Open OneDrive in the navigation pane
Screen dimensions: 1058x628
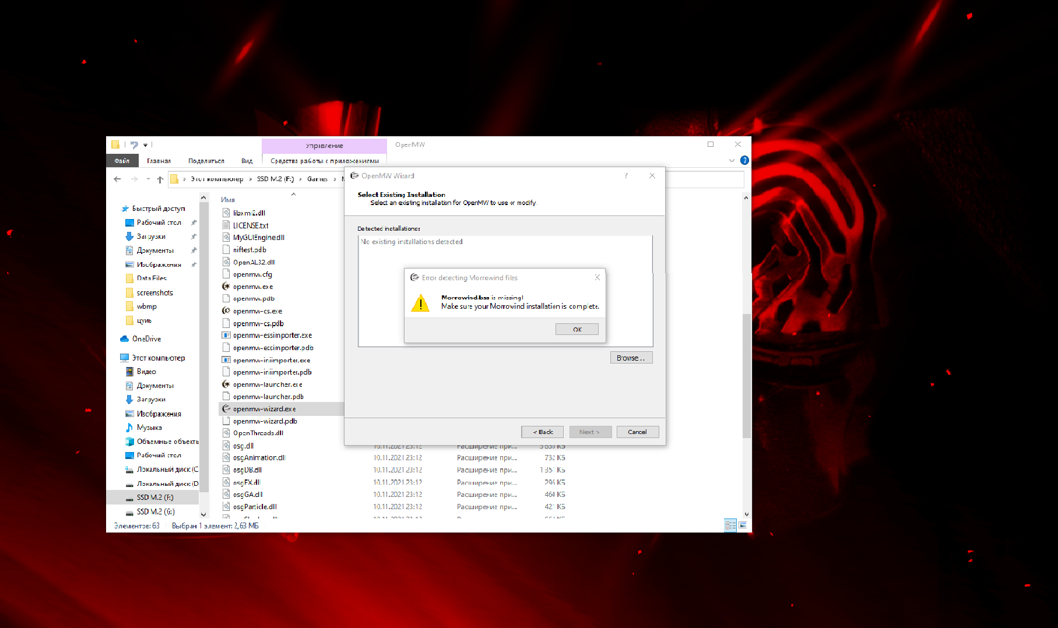click(x=146, y=338)
